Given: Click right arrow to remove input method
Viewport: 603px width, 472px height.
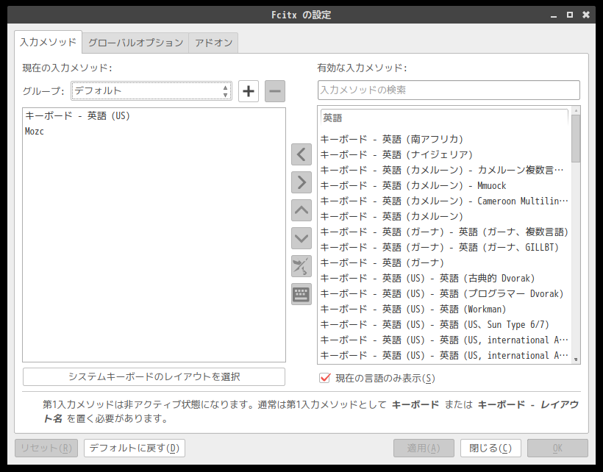Looking at the screenshot, I should (x=301, y=182).
